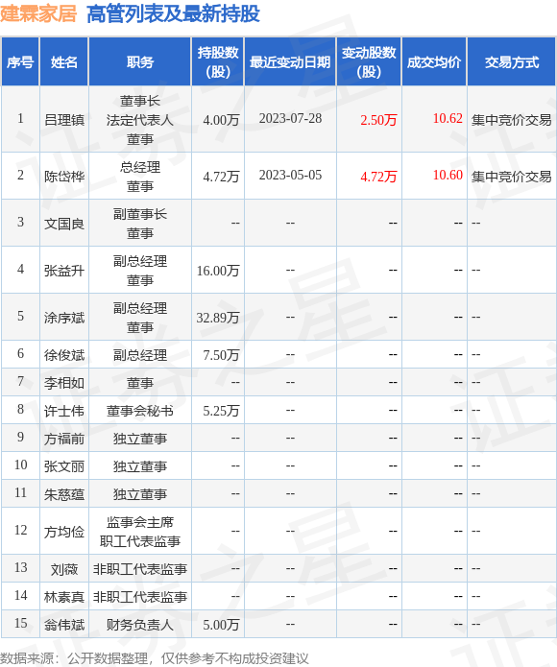Viewport: 557px width, 667px height.
Task: Select the name 吕理镇 in row 1
Action: coord(64,120)
